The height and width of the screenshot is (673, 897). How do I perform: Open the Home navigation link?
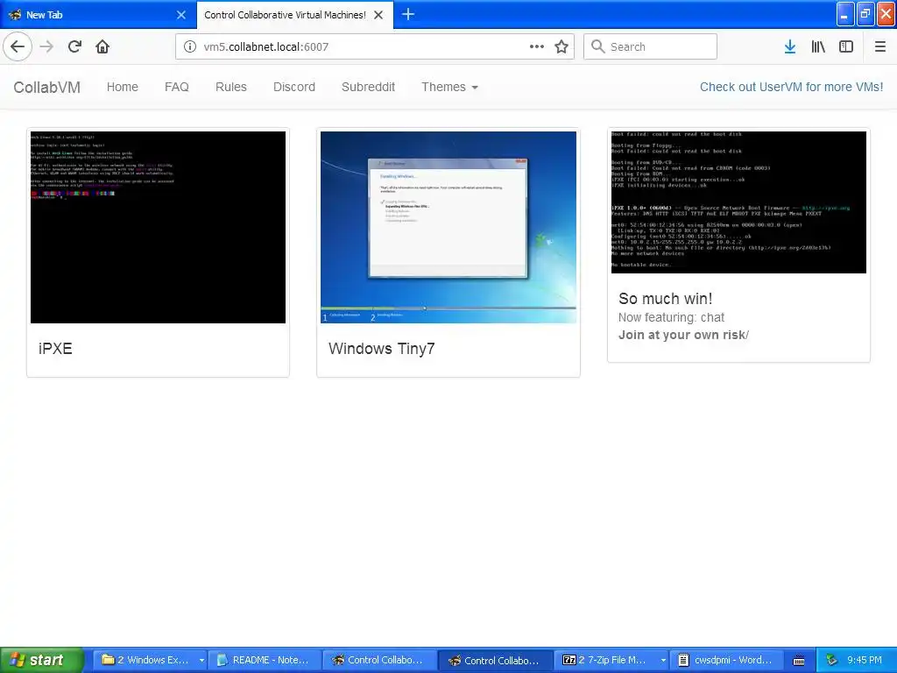123,87
